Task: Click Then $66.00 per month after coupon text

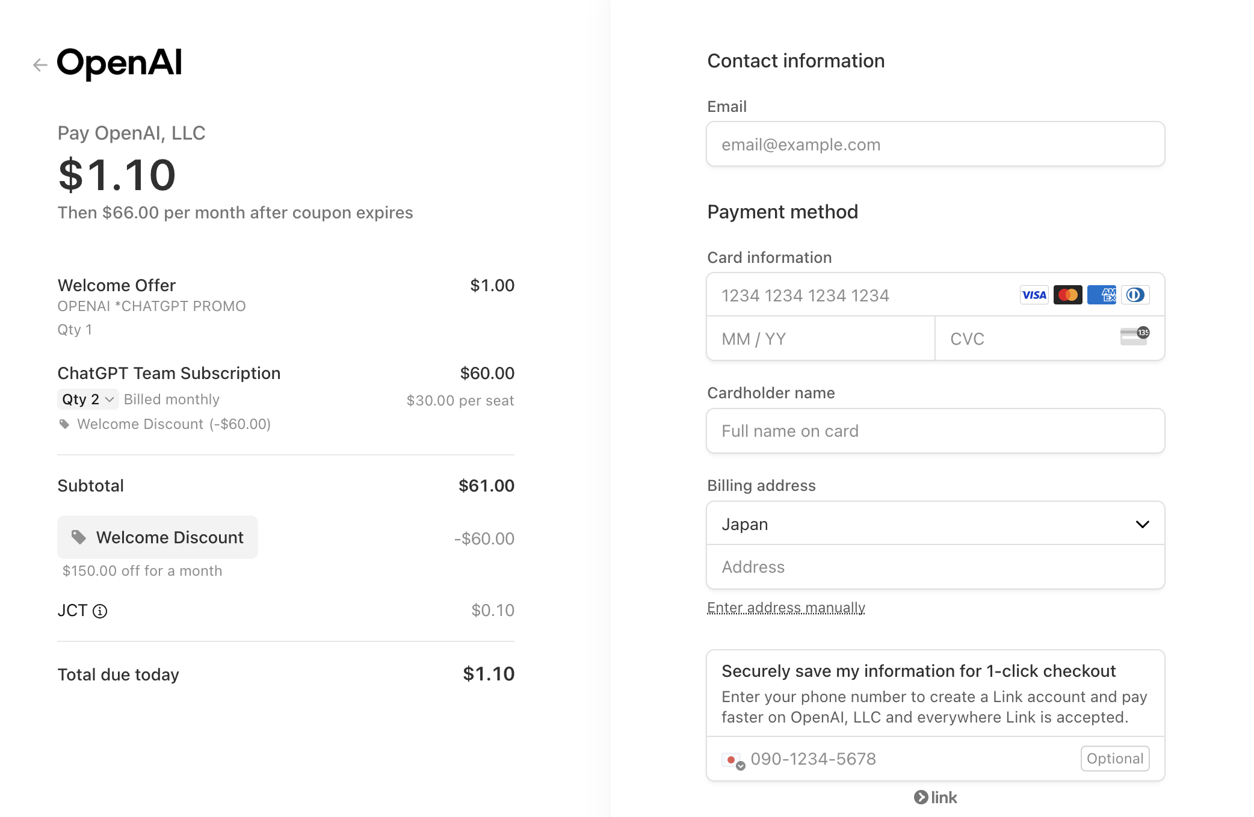Action: 235,212
